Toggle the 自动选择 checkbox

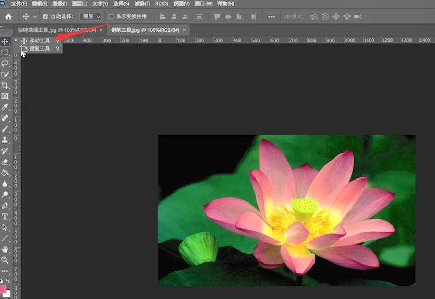tap(45, 17)
